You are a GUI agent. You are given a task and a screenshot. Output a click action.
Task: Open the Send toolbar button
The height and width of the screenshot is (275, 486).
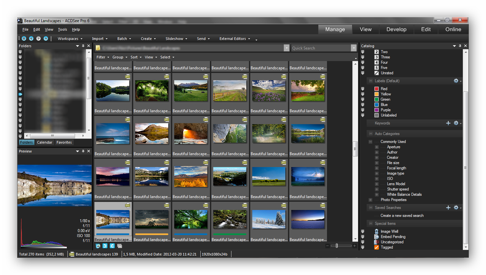[x=204, y=39]
